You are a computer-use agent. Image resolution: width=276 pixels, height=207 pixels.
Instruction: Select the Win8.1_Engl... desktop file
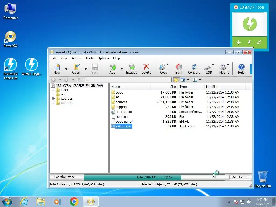pos(32,67)
